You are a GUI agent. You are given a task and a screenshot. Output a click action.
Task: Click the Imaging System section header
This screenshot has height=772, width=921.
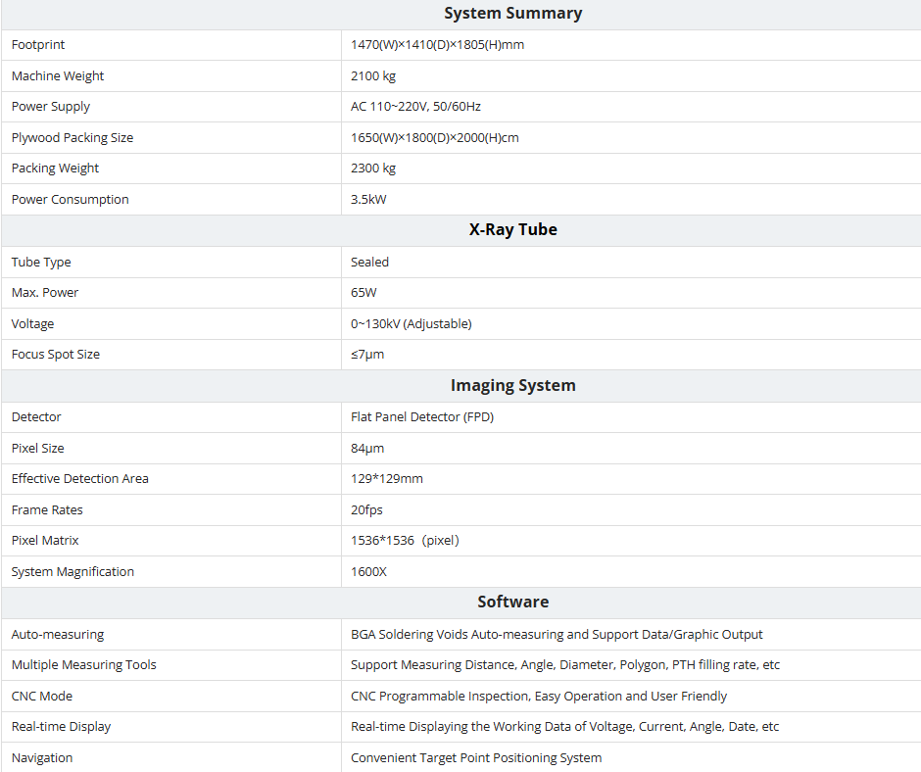512,386
